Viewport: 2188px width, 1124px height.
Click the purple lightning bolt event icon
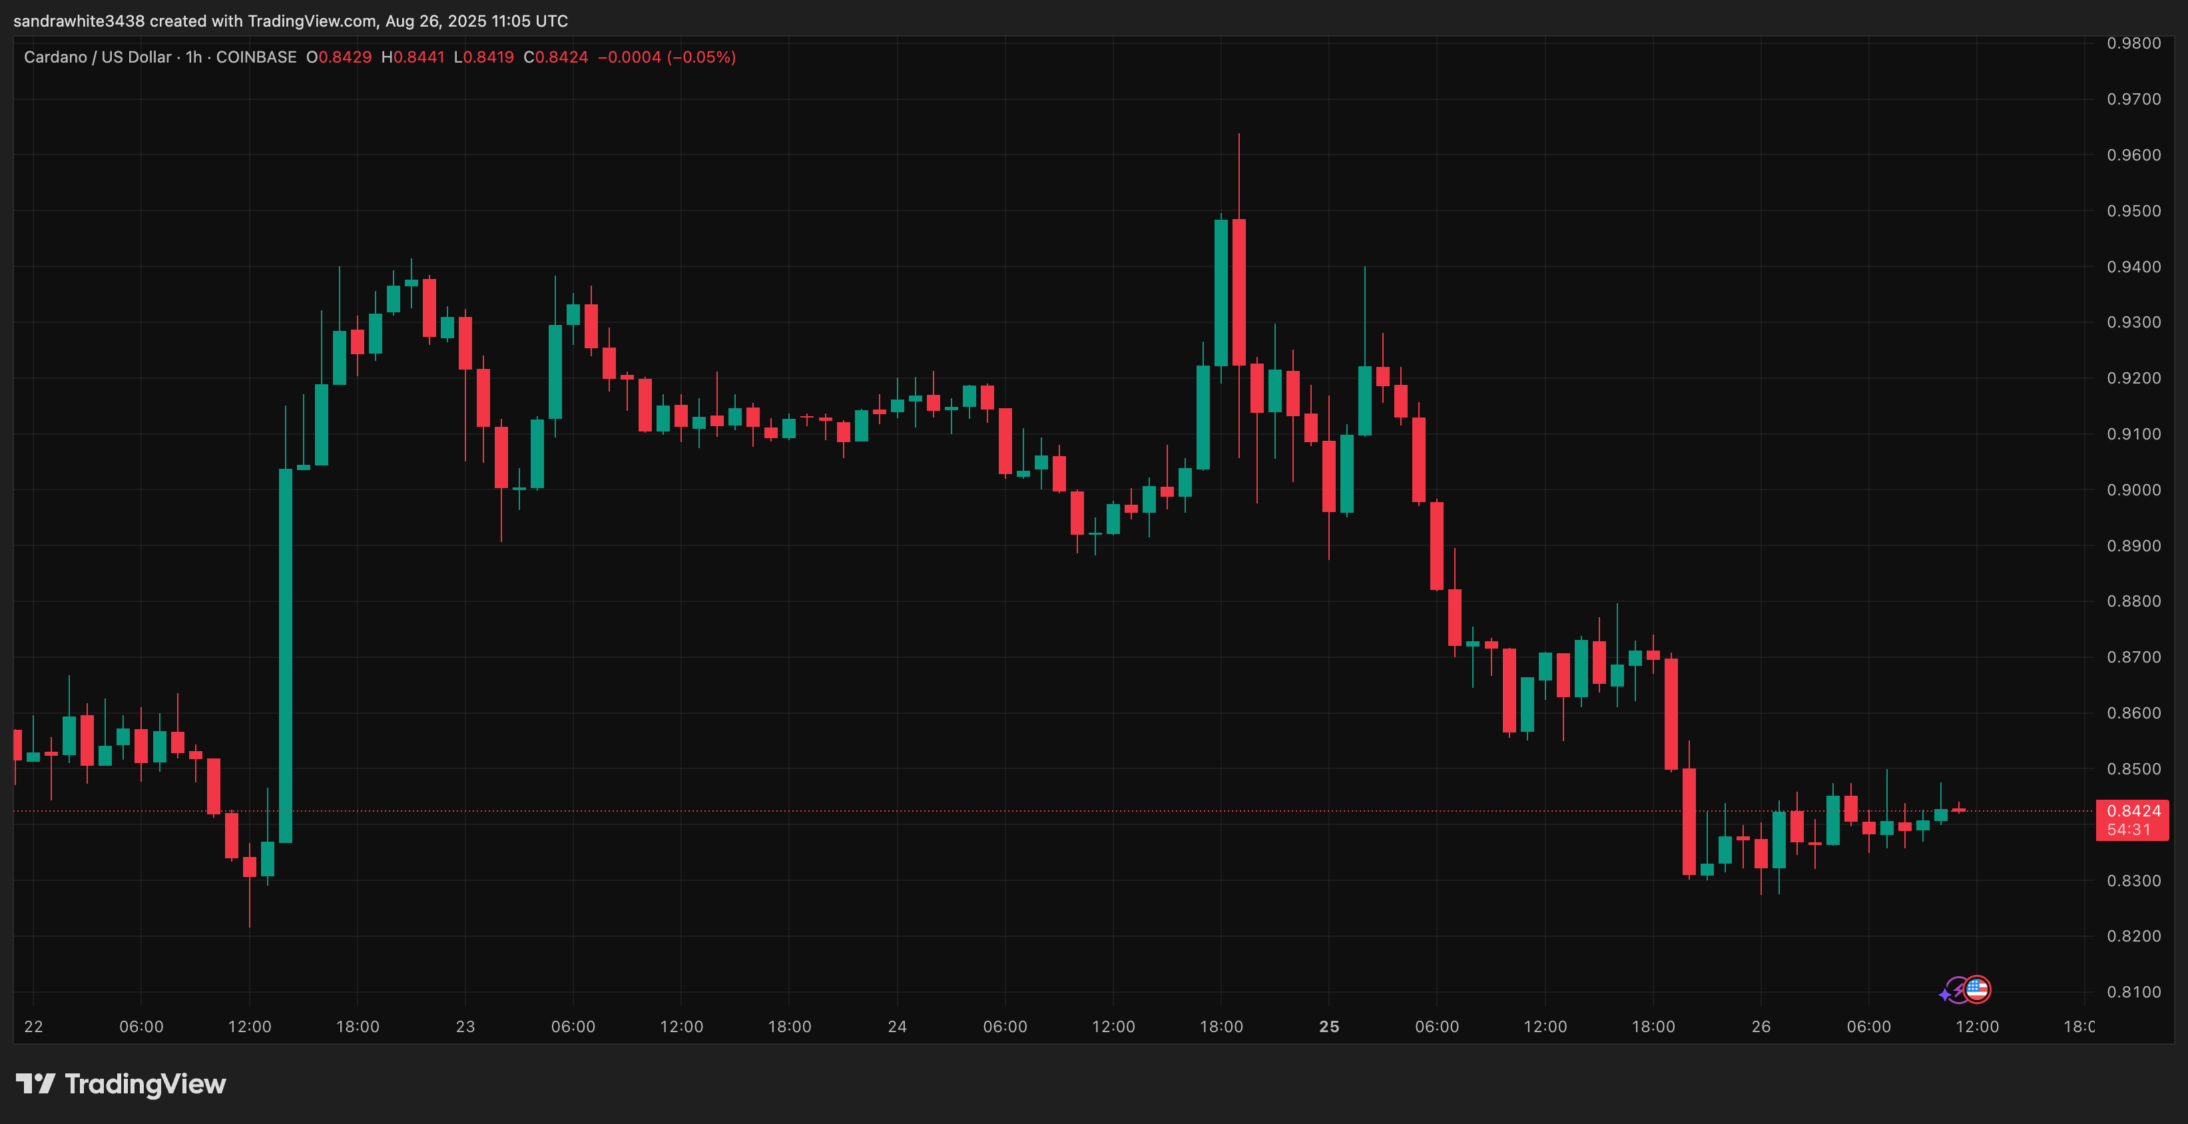click(x=1956, y=989)
